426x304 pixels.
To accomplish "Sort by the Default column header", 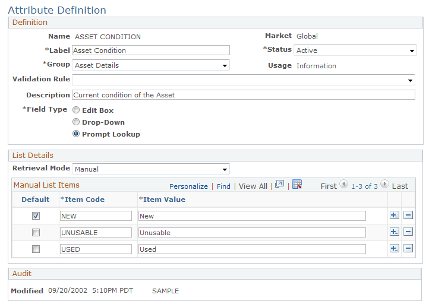I will pos(36,199).
